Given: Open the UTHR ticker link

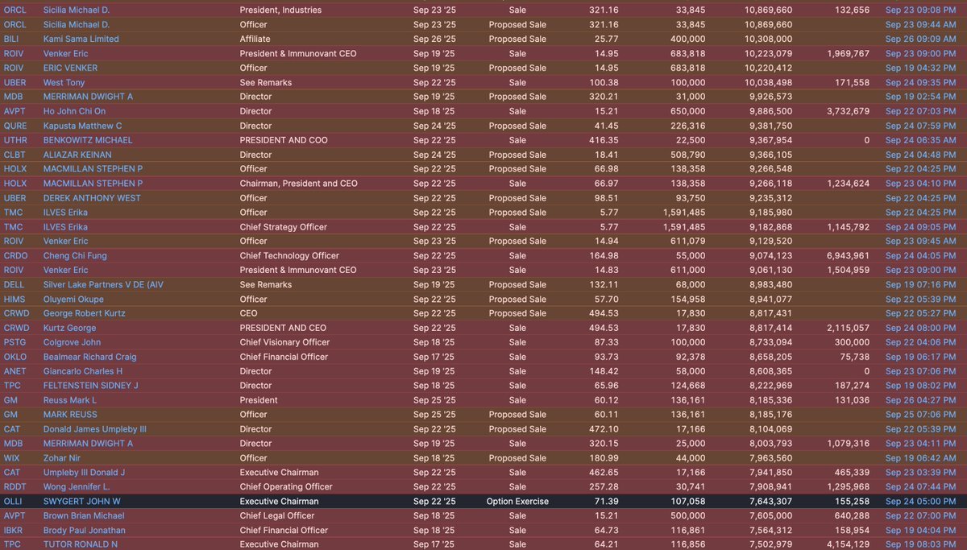Looking at the screenshot, I should click(15, 140).
